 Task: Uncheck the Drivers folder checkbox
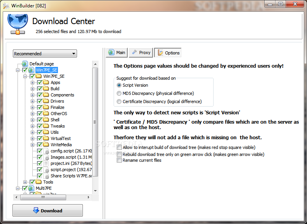point(40,101)
